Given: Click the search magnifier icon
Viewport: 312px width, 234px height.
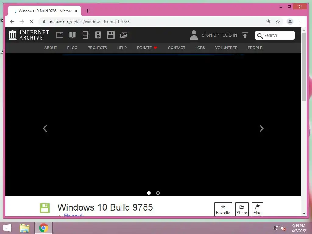Looking at the screenshot, I should pos(260,36).
